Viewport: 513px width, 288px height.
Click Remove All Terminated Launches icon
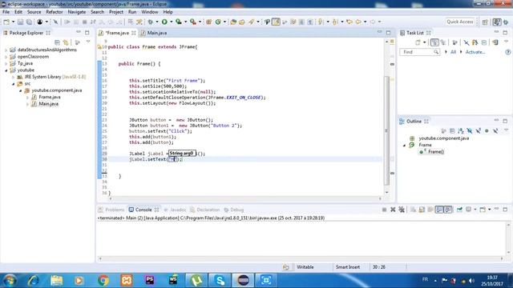(x=402, y=210)
